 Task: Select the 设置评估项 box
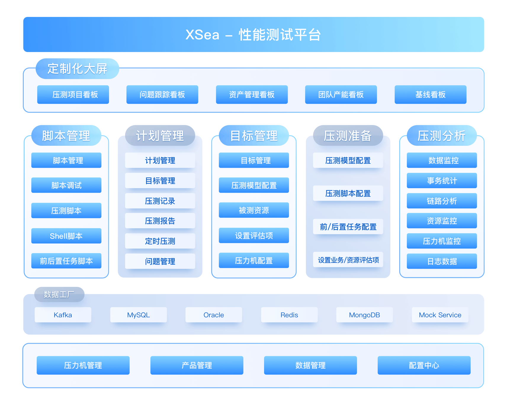(254, 235)
